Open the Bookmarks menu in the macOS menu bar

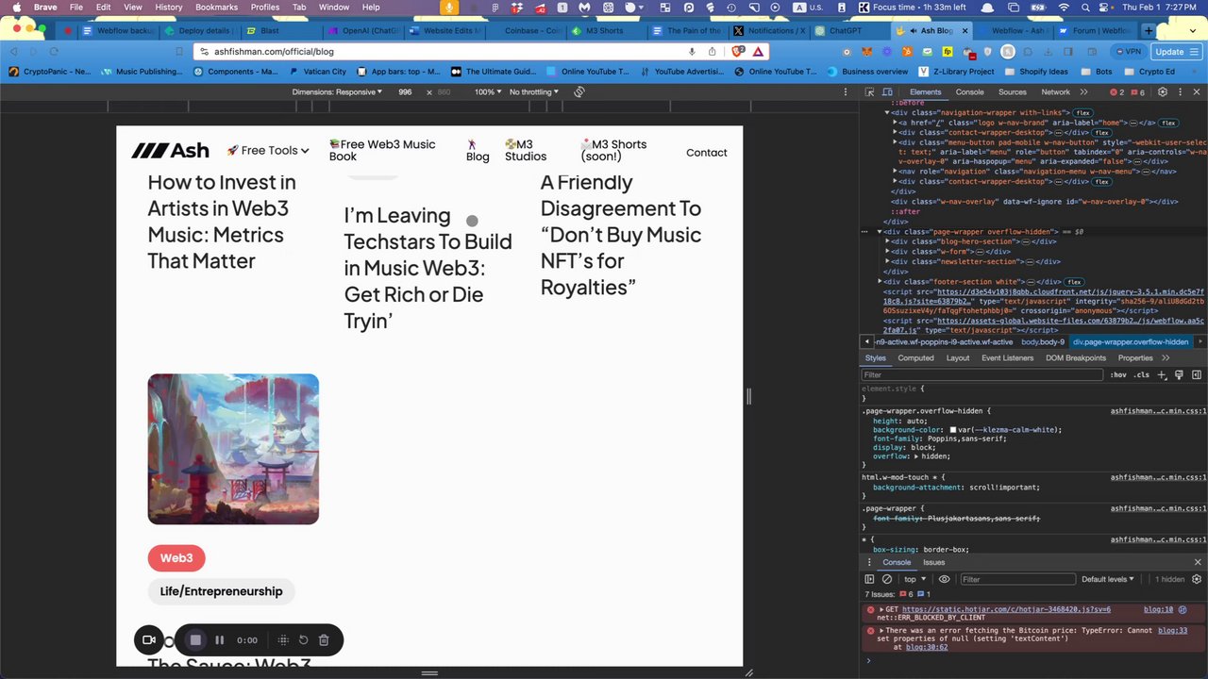[216, 7]
